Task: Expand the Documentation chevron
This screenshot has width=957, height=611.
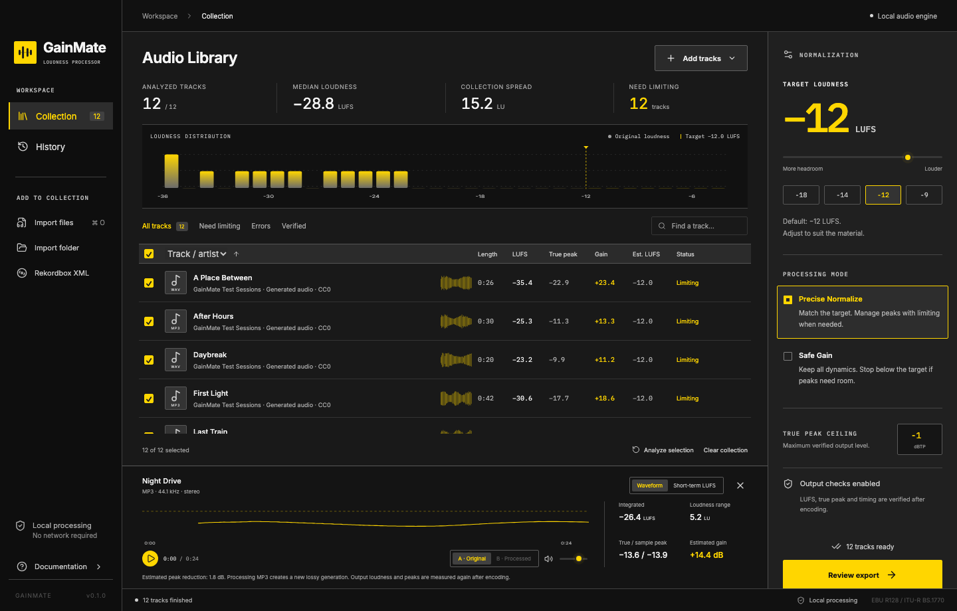Action: (x=99, y=567)
